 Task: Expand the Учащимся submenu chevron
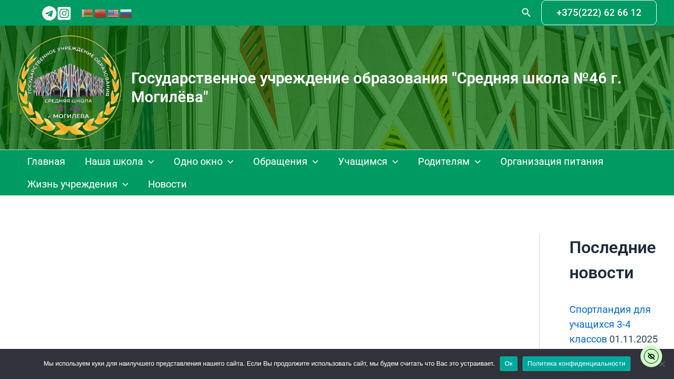coord(395,162)
